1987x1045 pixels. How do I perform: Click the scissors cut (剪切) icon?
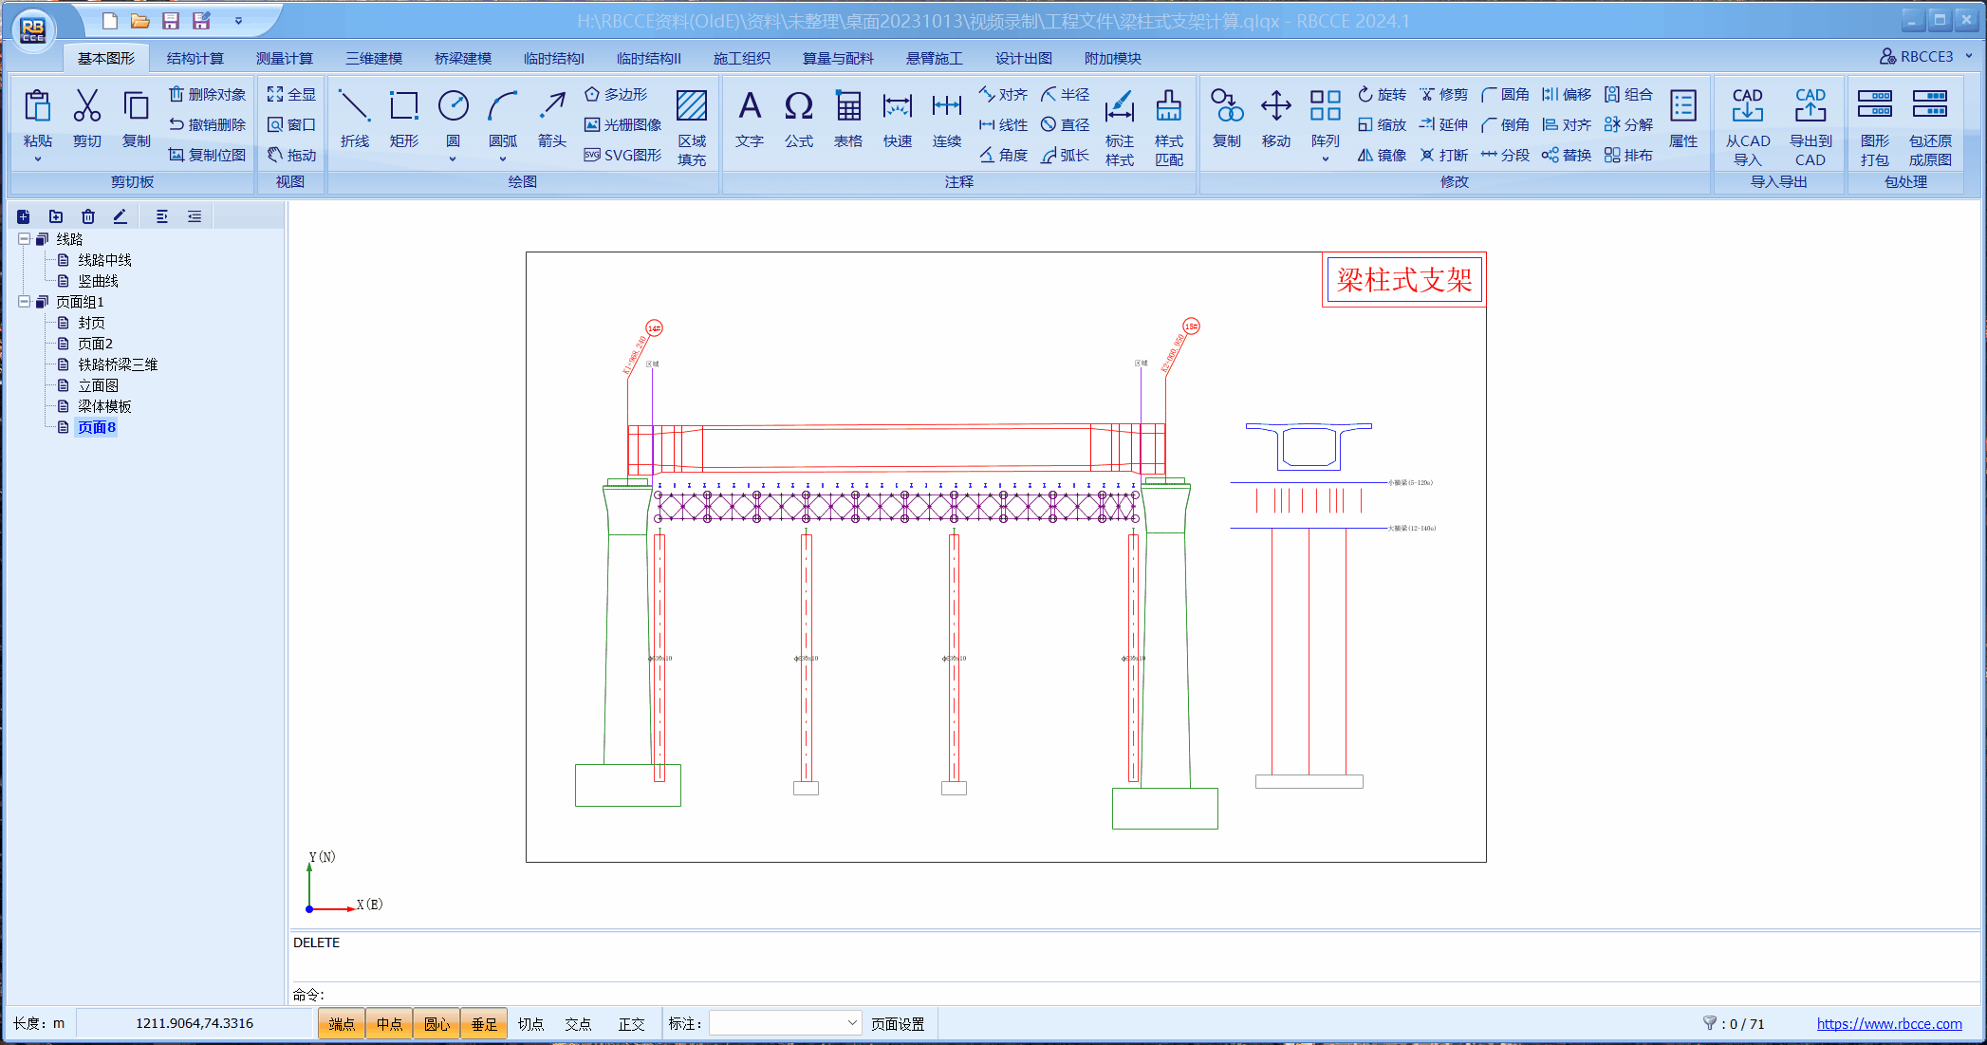pos(87,118)
